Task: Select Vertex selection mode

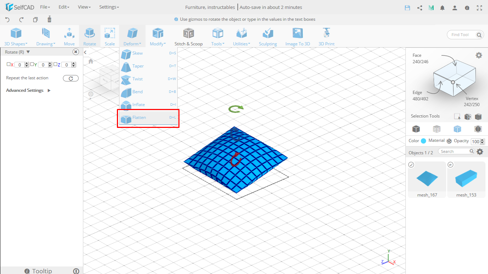Action: click(x=473, y=101)
